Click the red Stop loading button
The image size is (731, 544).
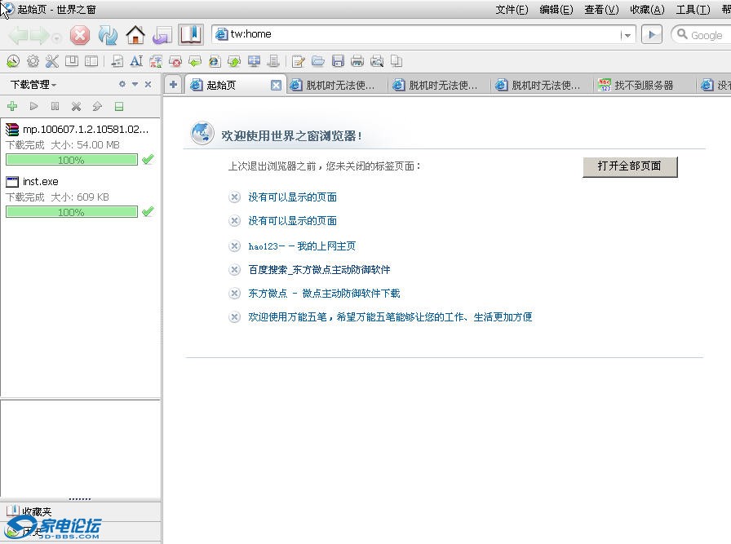click(80, 35)
